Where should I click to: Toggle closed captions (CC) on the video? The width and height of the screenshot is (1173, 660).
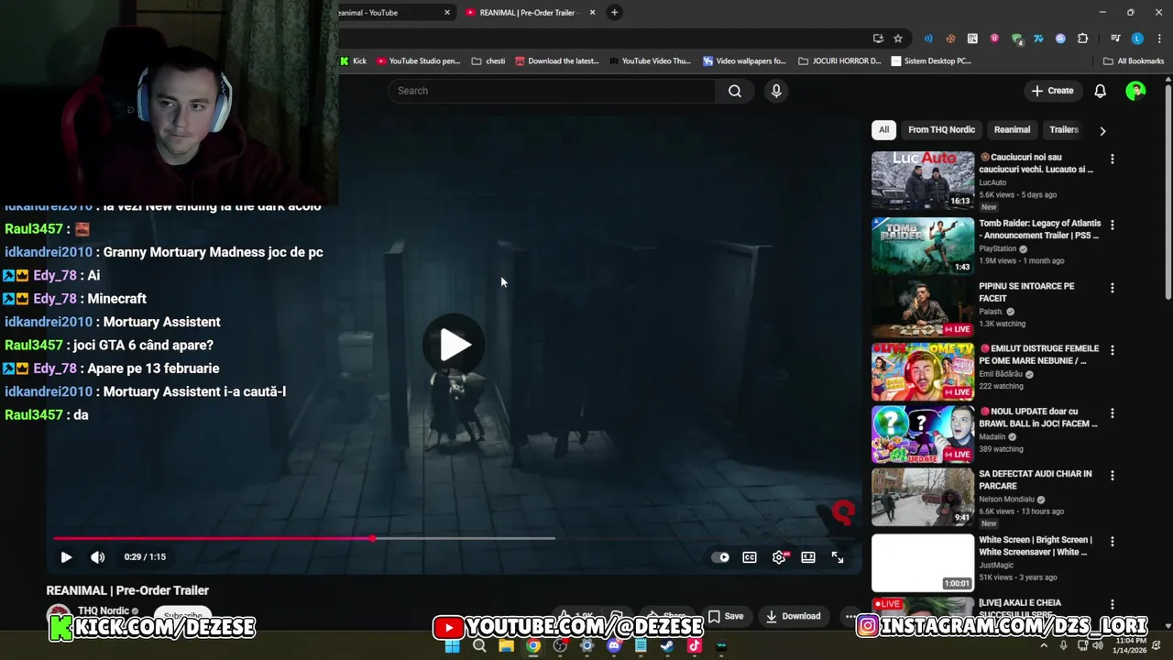click(x=750, y=557)
